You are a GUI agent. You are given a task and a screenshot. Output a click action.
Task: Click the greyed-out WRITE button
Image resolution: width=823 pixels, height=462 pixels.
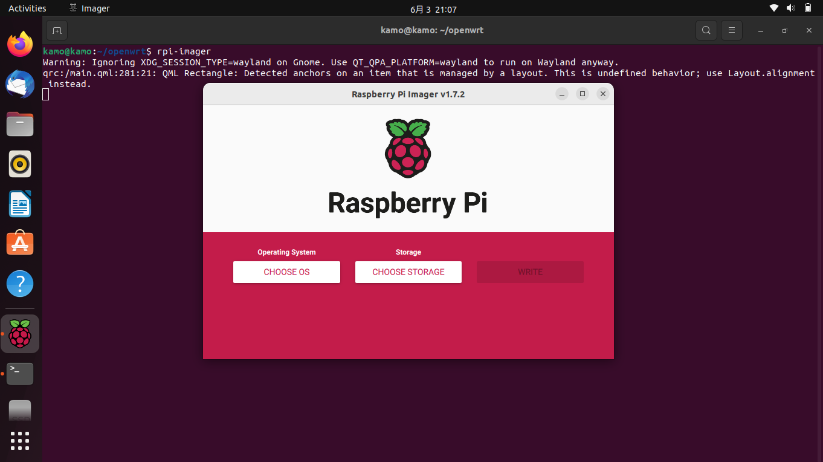[x=530, y=272]
